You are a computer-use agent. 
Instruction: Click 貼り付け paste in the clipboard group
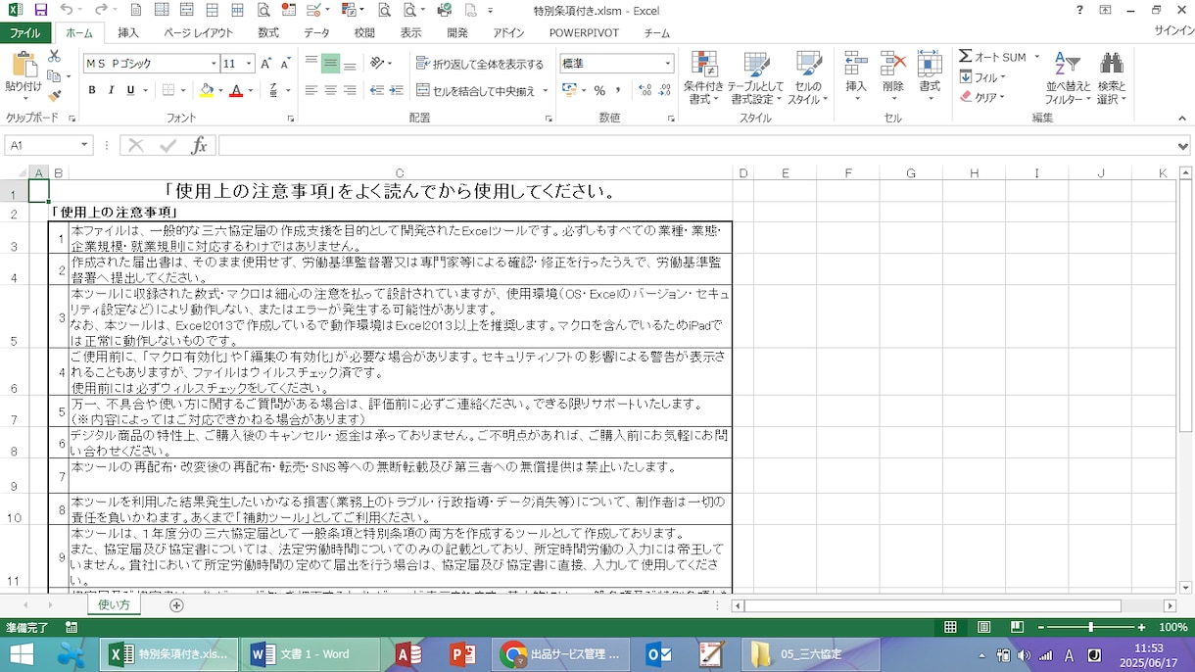(24, 78)
